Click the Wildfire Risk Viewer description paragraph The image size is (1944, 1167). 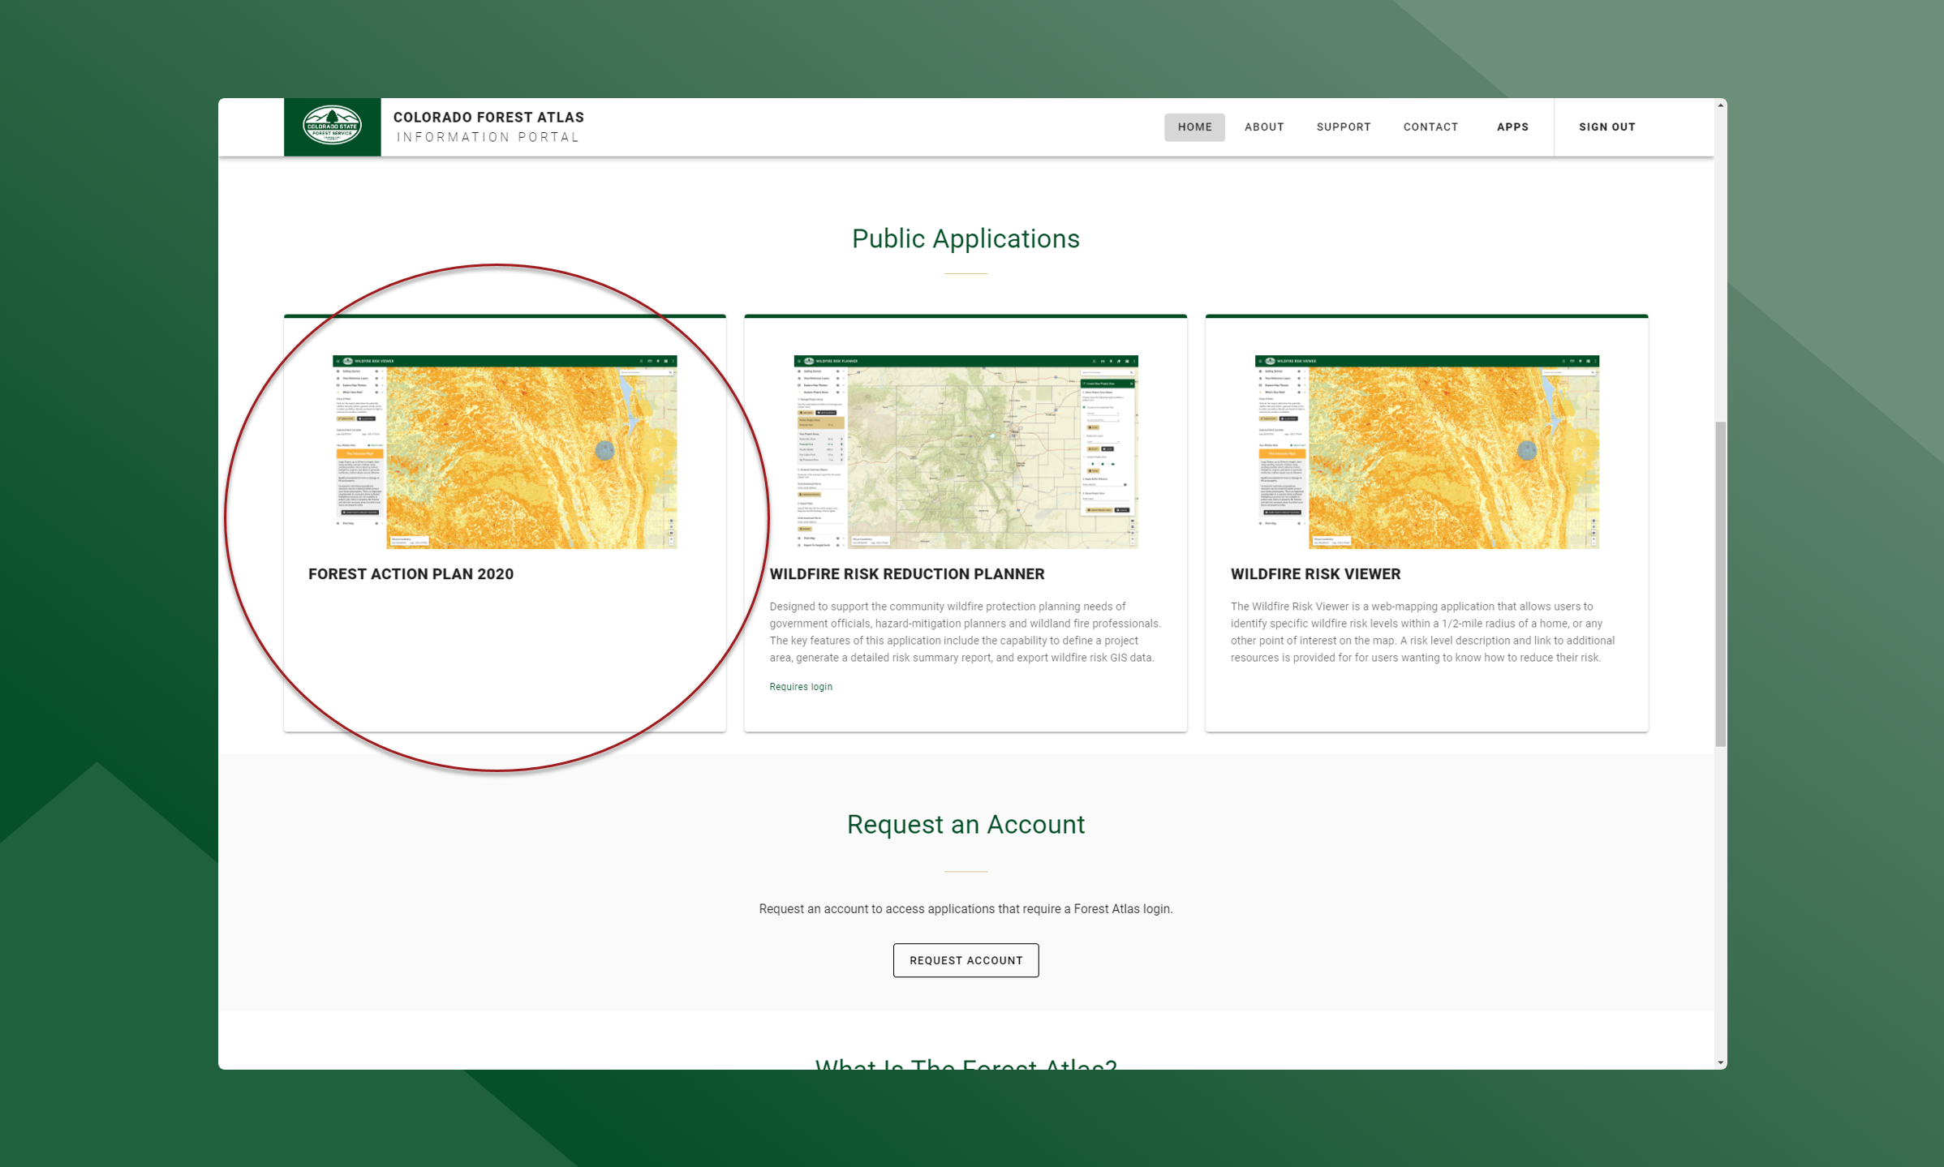click(1422, 632)
